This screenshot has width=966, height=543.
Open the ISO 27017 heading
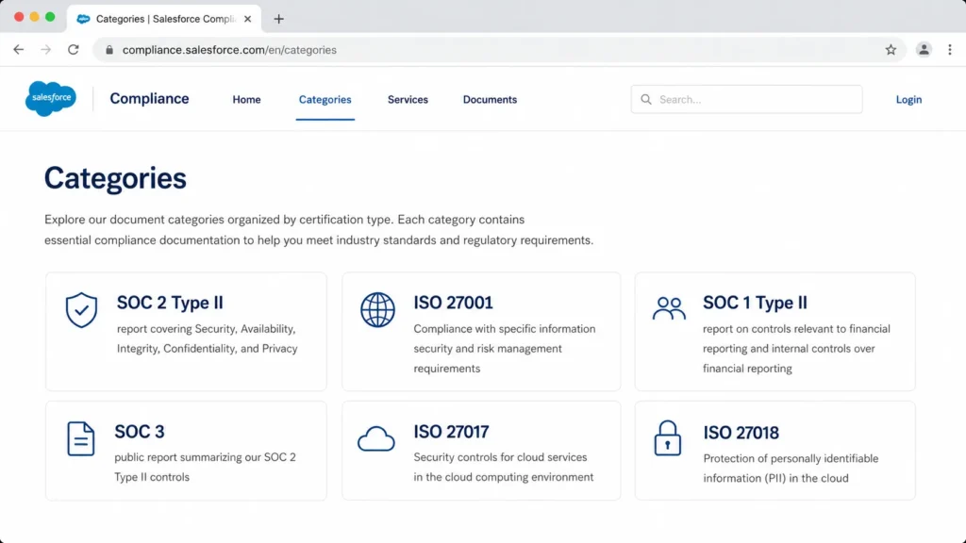[x=451, y=432]
